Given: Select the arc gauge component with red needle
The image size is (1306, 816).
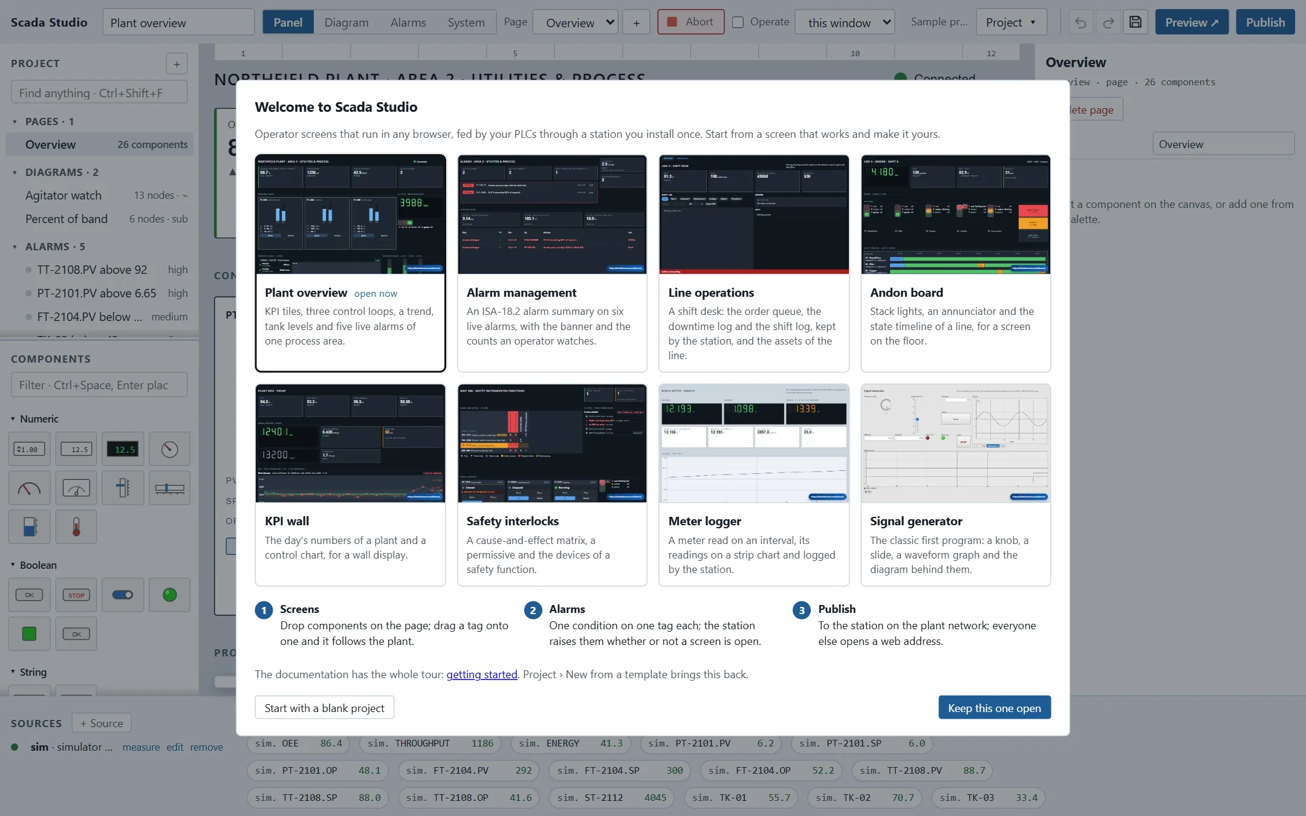Looking at the screenshot, I should tap(29, 488).
